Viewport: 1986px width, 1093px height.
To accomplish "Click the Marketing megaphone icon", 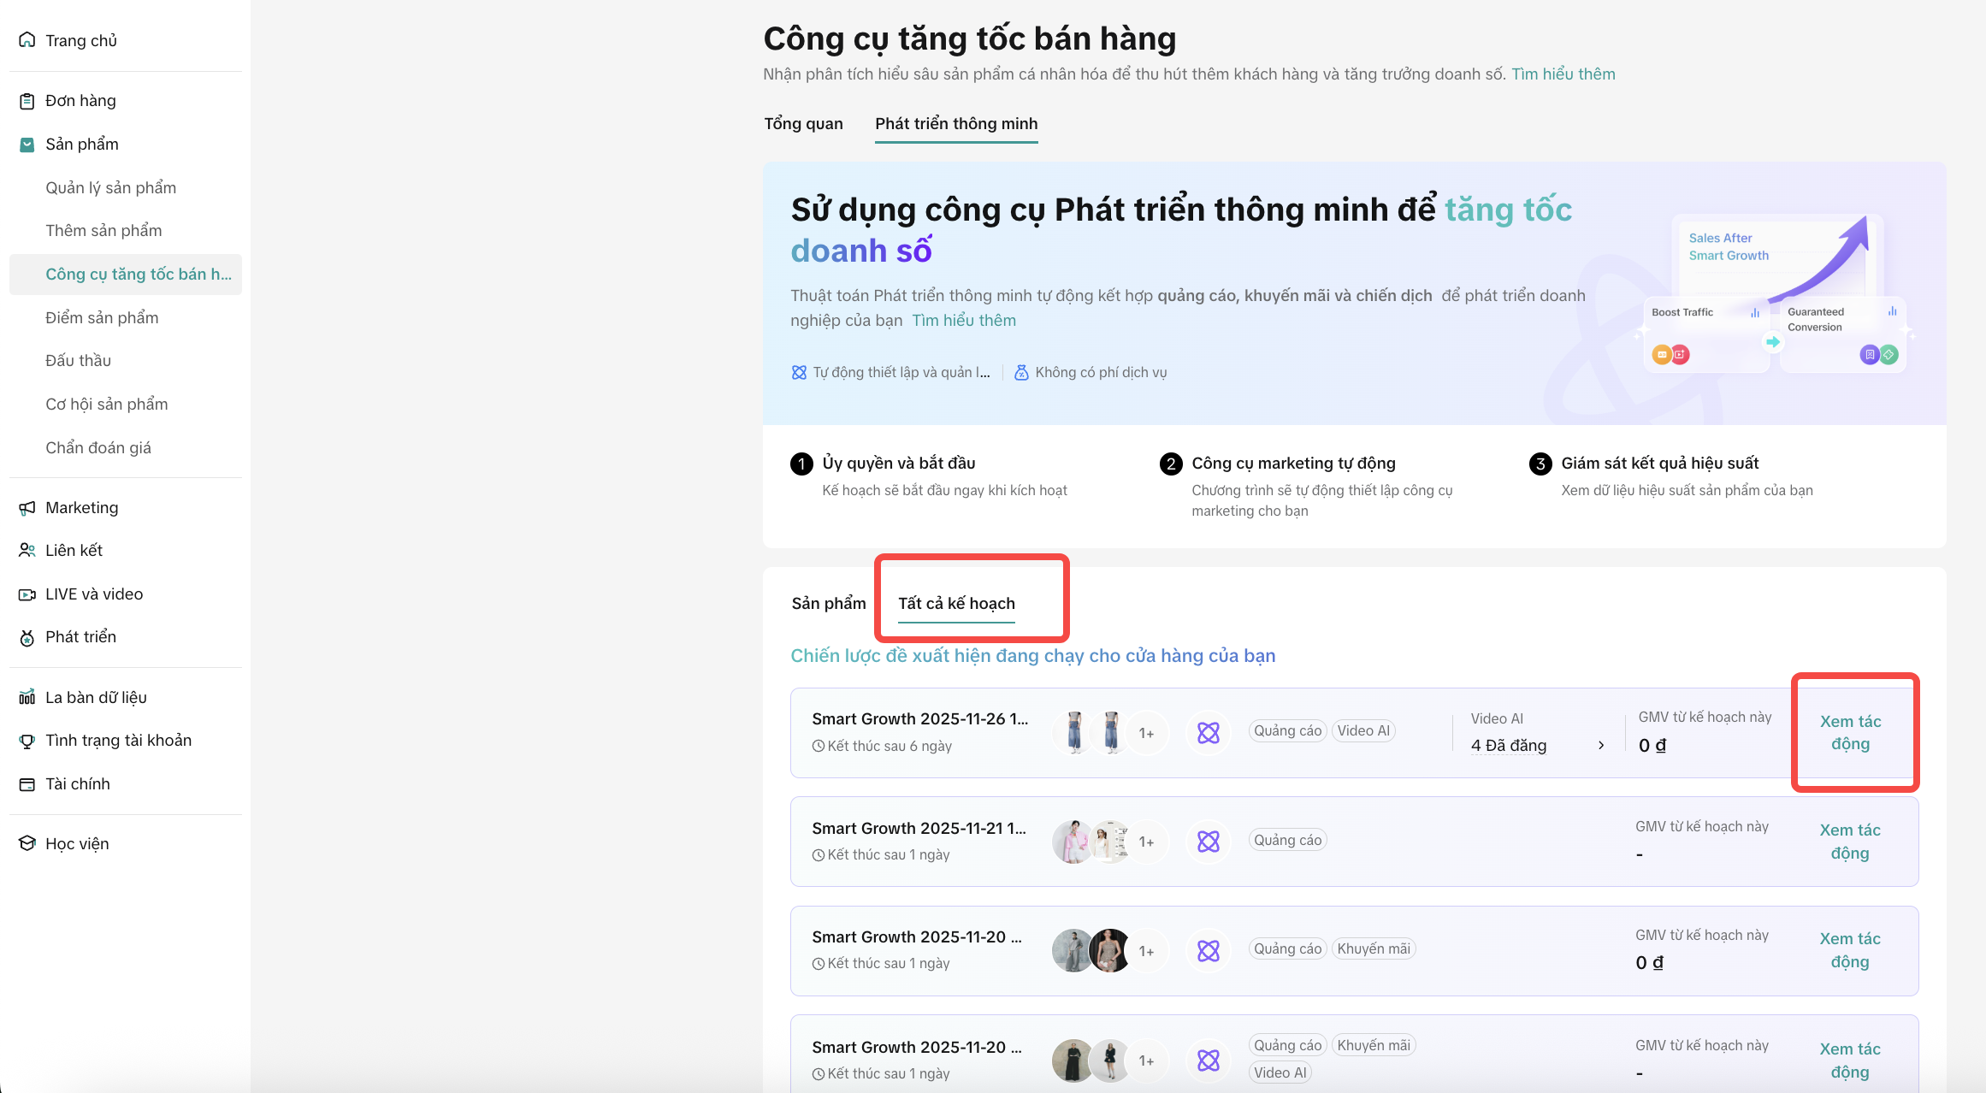I will tap(27, 508).
